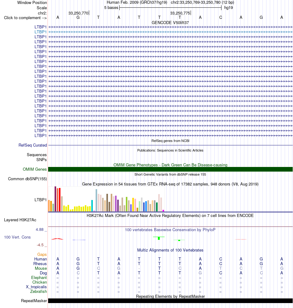The image size is (293, 308).
Task: Click the 'Human' alignment species label
Action: pyautogui.click(x=40, y=259)
